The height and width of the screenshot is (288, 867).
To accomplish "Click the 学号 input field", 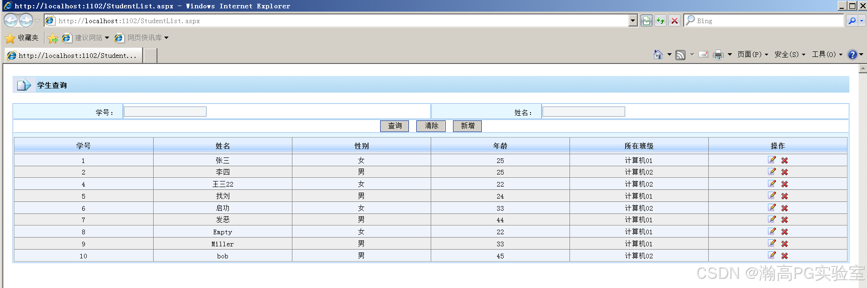I will pos(165,112).
